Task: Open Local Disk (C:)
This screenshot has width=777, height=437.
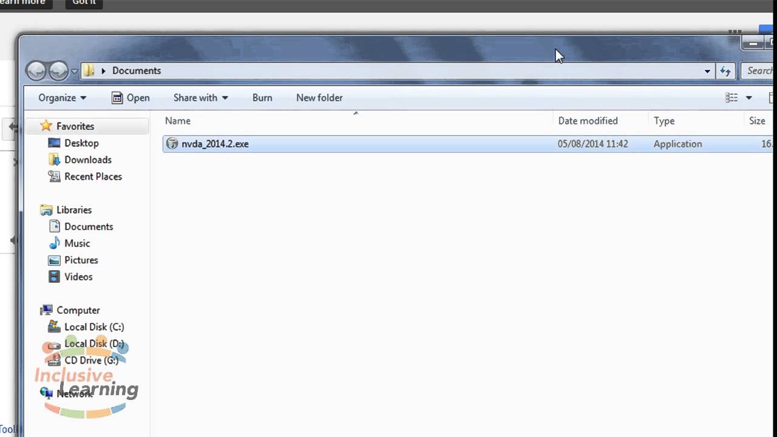Action: point(94,327)
